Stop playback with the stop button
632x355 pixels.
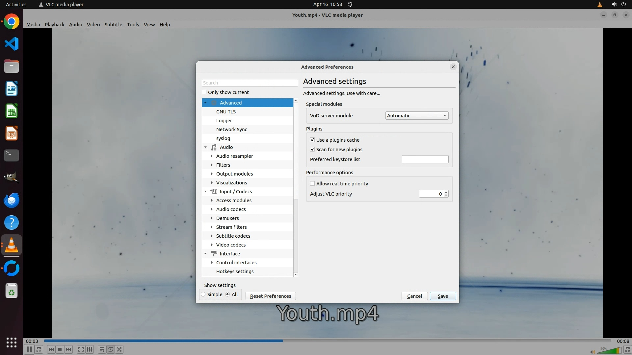[x=60, y=349]
